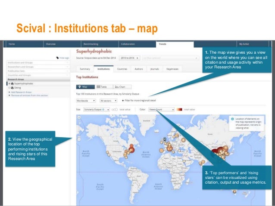Expand the Publication Sets section
Viewport: 275px width, 206px height.
[x=38, y=71]
